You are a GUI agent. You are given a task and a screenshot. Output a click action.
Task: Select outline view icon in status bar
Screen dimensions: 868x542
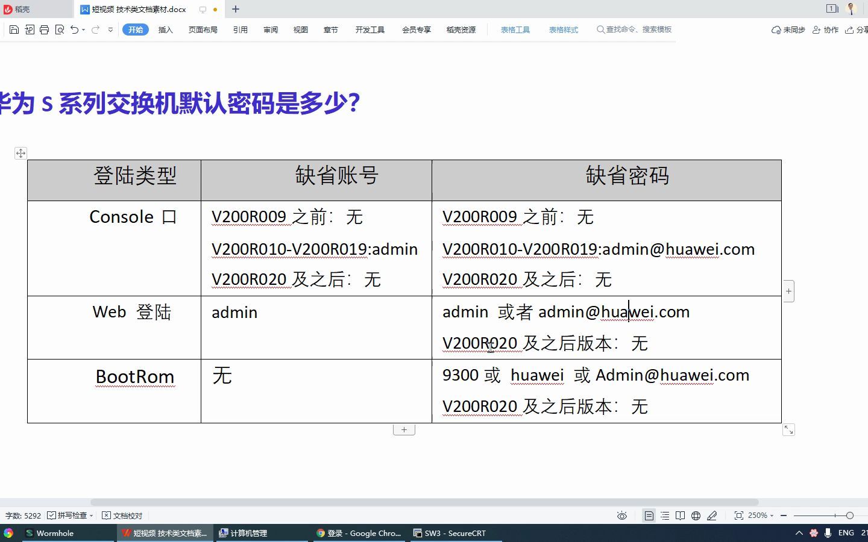[x=664, y=516]
